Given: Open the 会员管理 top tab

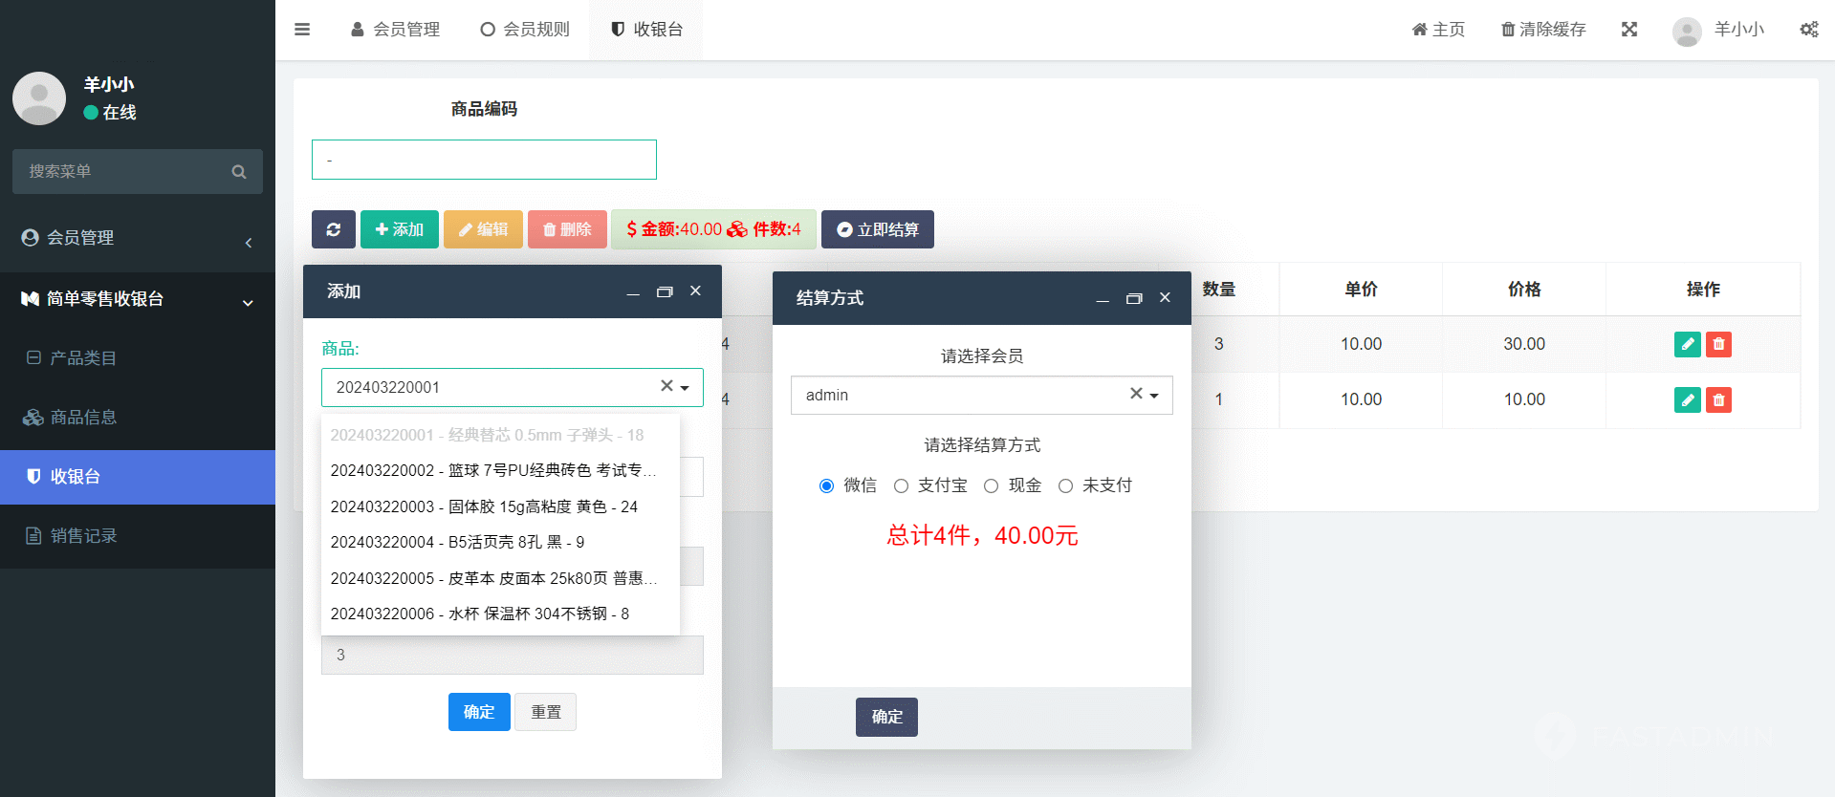Looking at the screenshot, I should [x=395, y=30].
